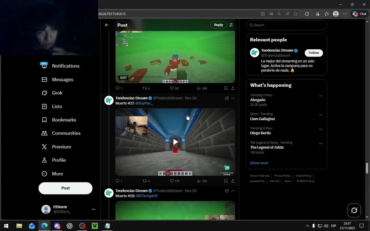370x231 pixels.
Task: View analytics of the Muerte #27 post
Action: coord(202,181)
